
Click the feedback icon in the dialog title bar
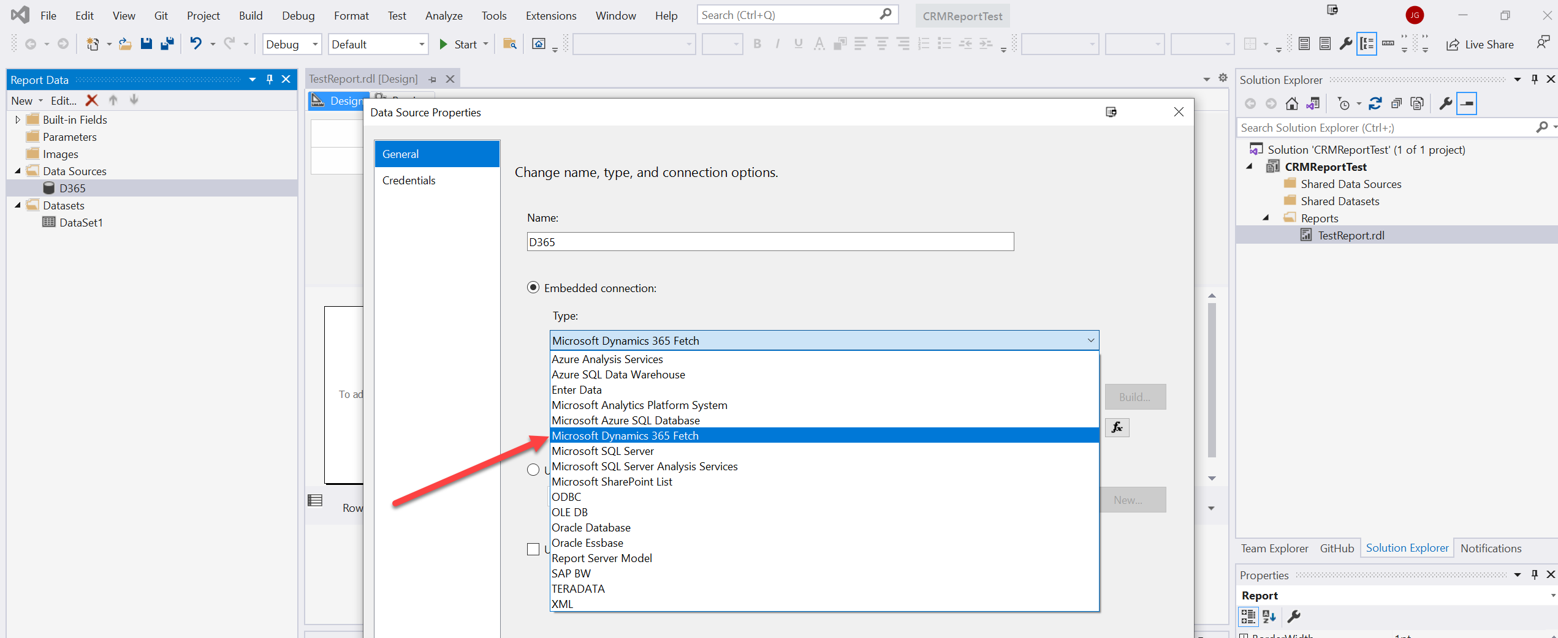click(1111, 112)
